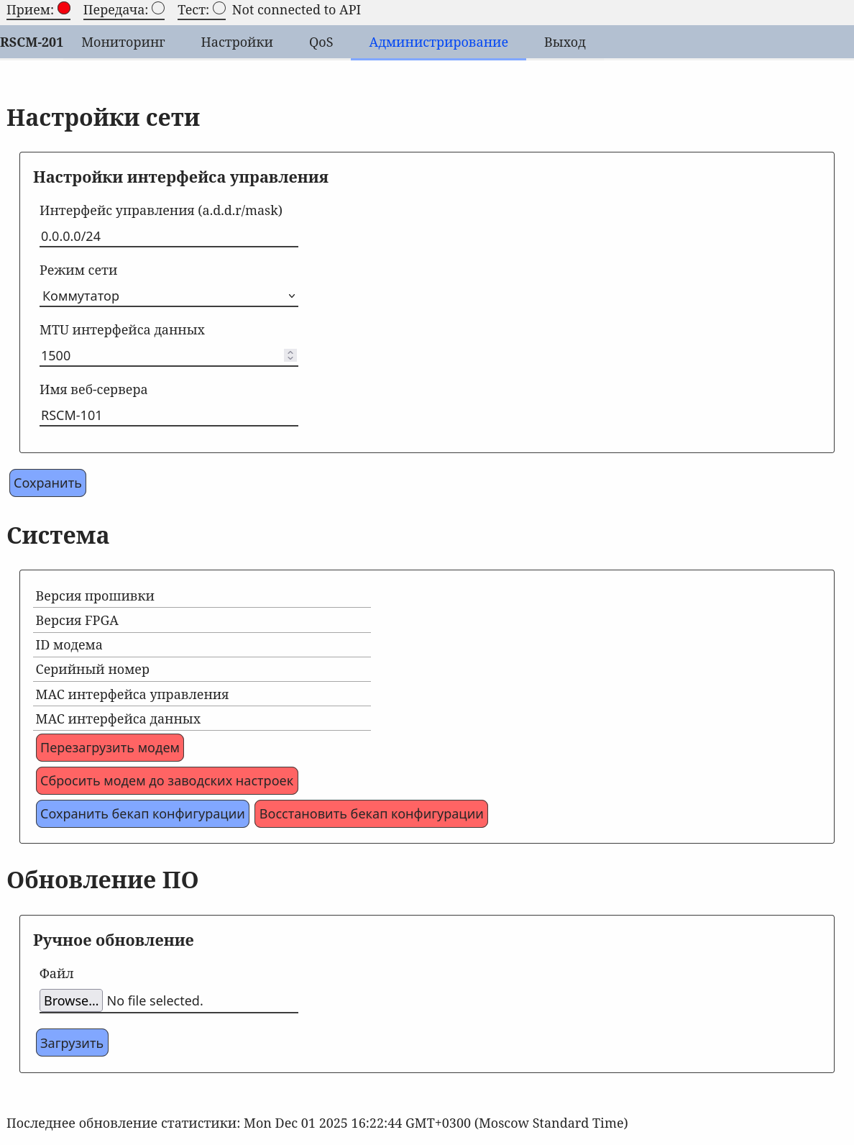854x1145 pixels.
Task: Focus the Имя веб-сервера input field
Action: 168,416
